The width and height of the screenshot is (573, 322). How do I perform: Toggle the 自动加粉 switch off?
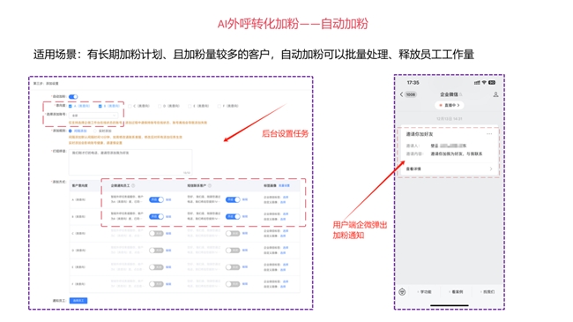click(x=73, y=97)
